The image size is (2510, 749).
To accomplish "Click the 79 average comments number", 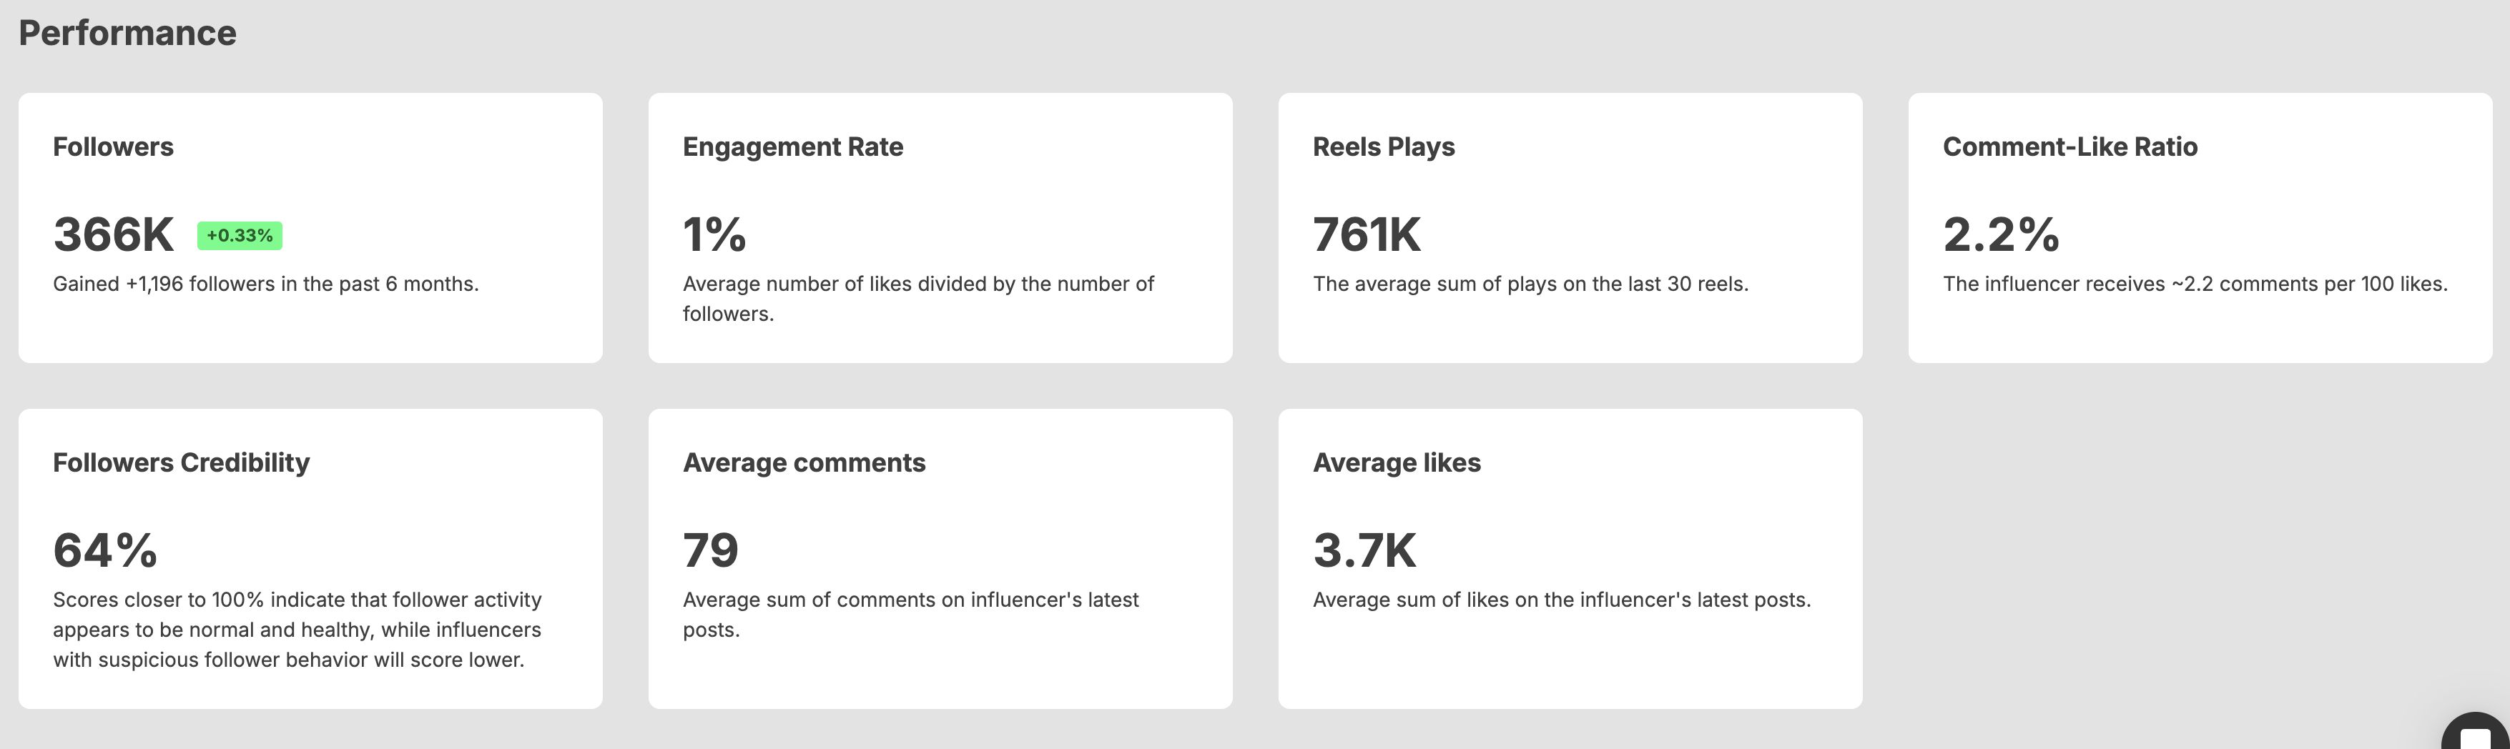I will 712,550.
